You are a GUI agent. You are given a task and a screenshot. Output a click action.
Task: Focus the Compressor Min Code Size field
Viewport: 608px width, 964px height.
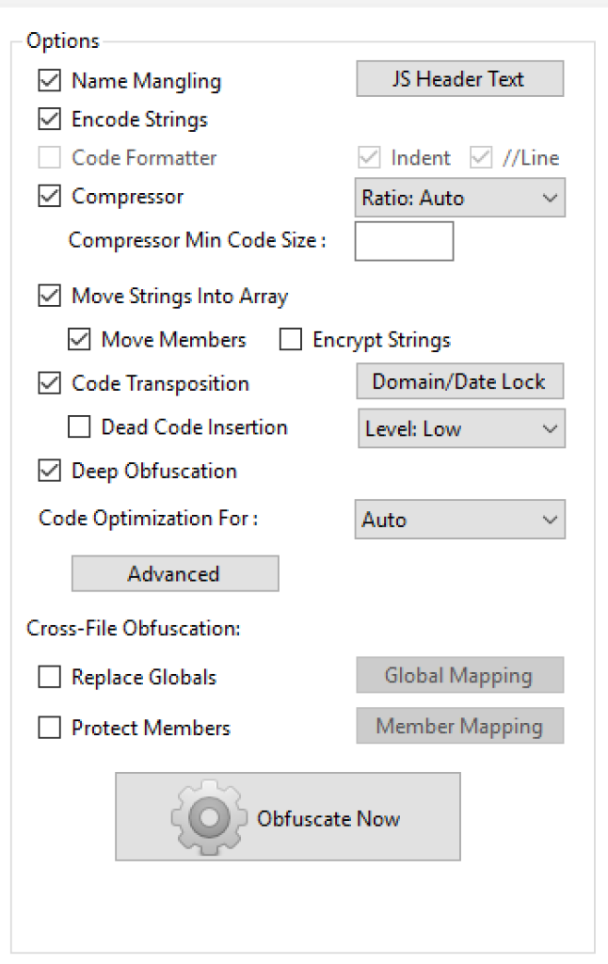(x=404, y=242)
